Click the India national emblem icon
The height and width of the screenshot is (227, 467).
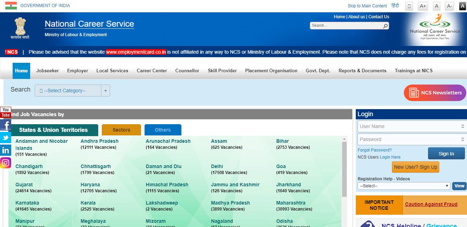(x=20, y=27)
